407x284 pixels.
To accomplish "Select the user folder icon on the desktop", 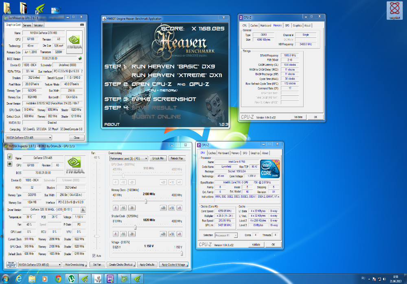I will pyautogui.click(x=7, y=8).
